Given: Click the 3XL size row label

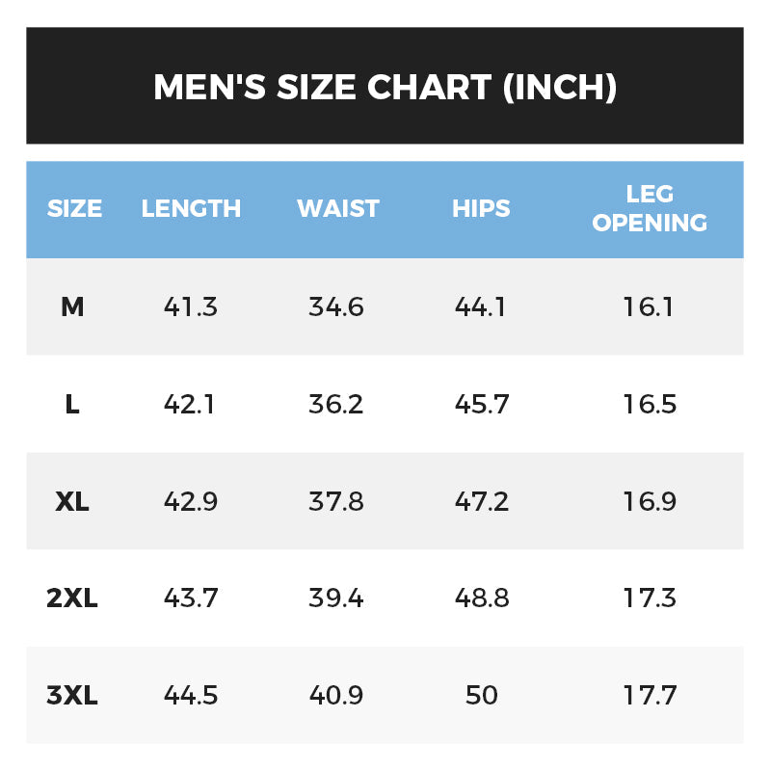Looking at the screenshot, I should [72, 696].
